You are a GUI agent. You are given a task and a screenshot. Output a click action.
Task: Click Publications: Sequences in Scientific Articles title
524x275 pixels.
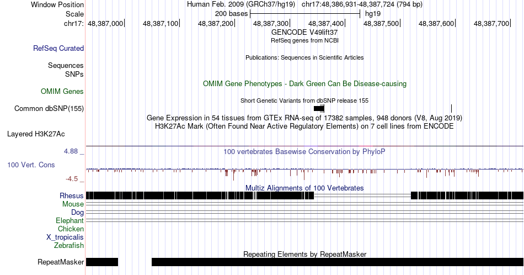pyautogui.click(x=304, y=57)
